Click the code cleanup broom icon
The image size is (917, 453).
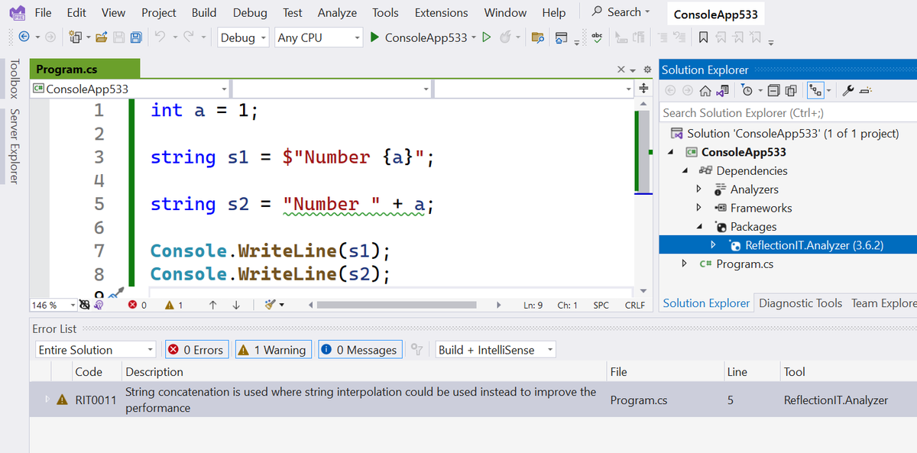click(x=269, y=305)
